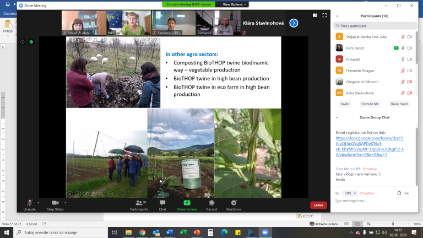The width and height of the screenshot is (423, 238).
Task: Click Word zoom out minus button
Action: 377,224
